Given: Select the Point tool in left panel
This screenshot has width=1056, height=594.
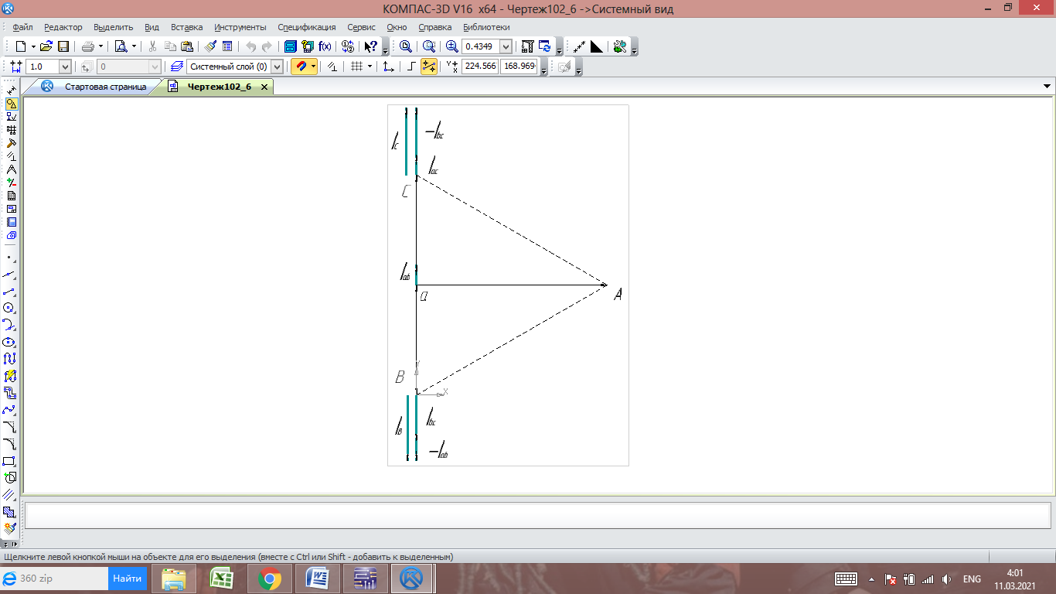Looking at the screenshot, I should click(x=10, y=257).
